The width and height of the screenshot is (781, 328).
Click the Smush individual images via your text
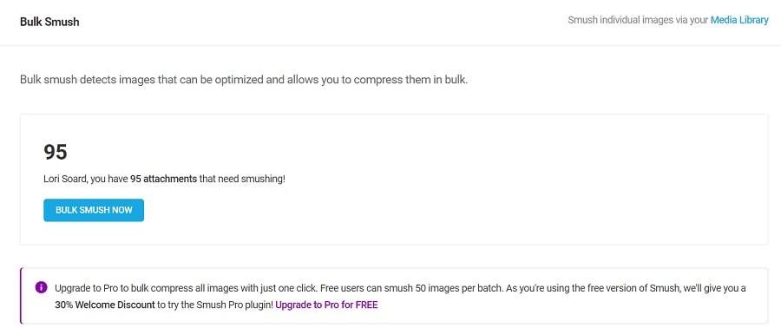(x=638, y=21)
